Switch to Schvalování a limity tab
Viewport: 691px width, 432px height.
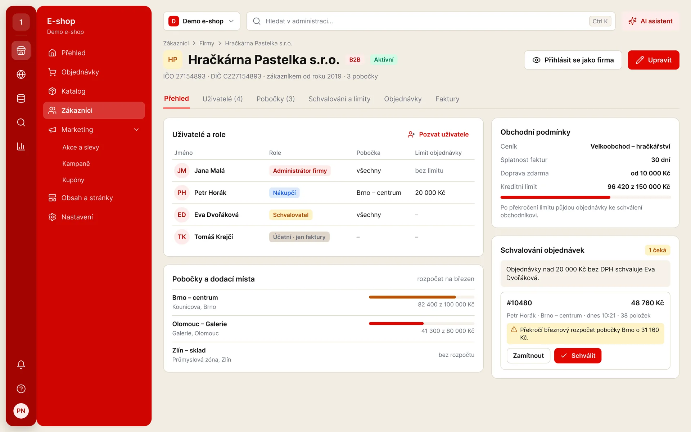click(339, 99)
